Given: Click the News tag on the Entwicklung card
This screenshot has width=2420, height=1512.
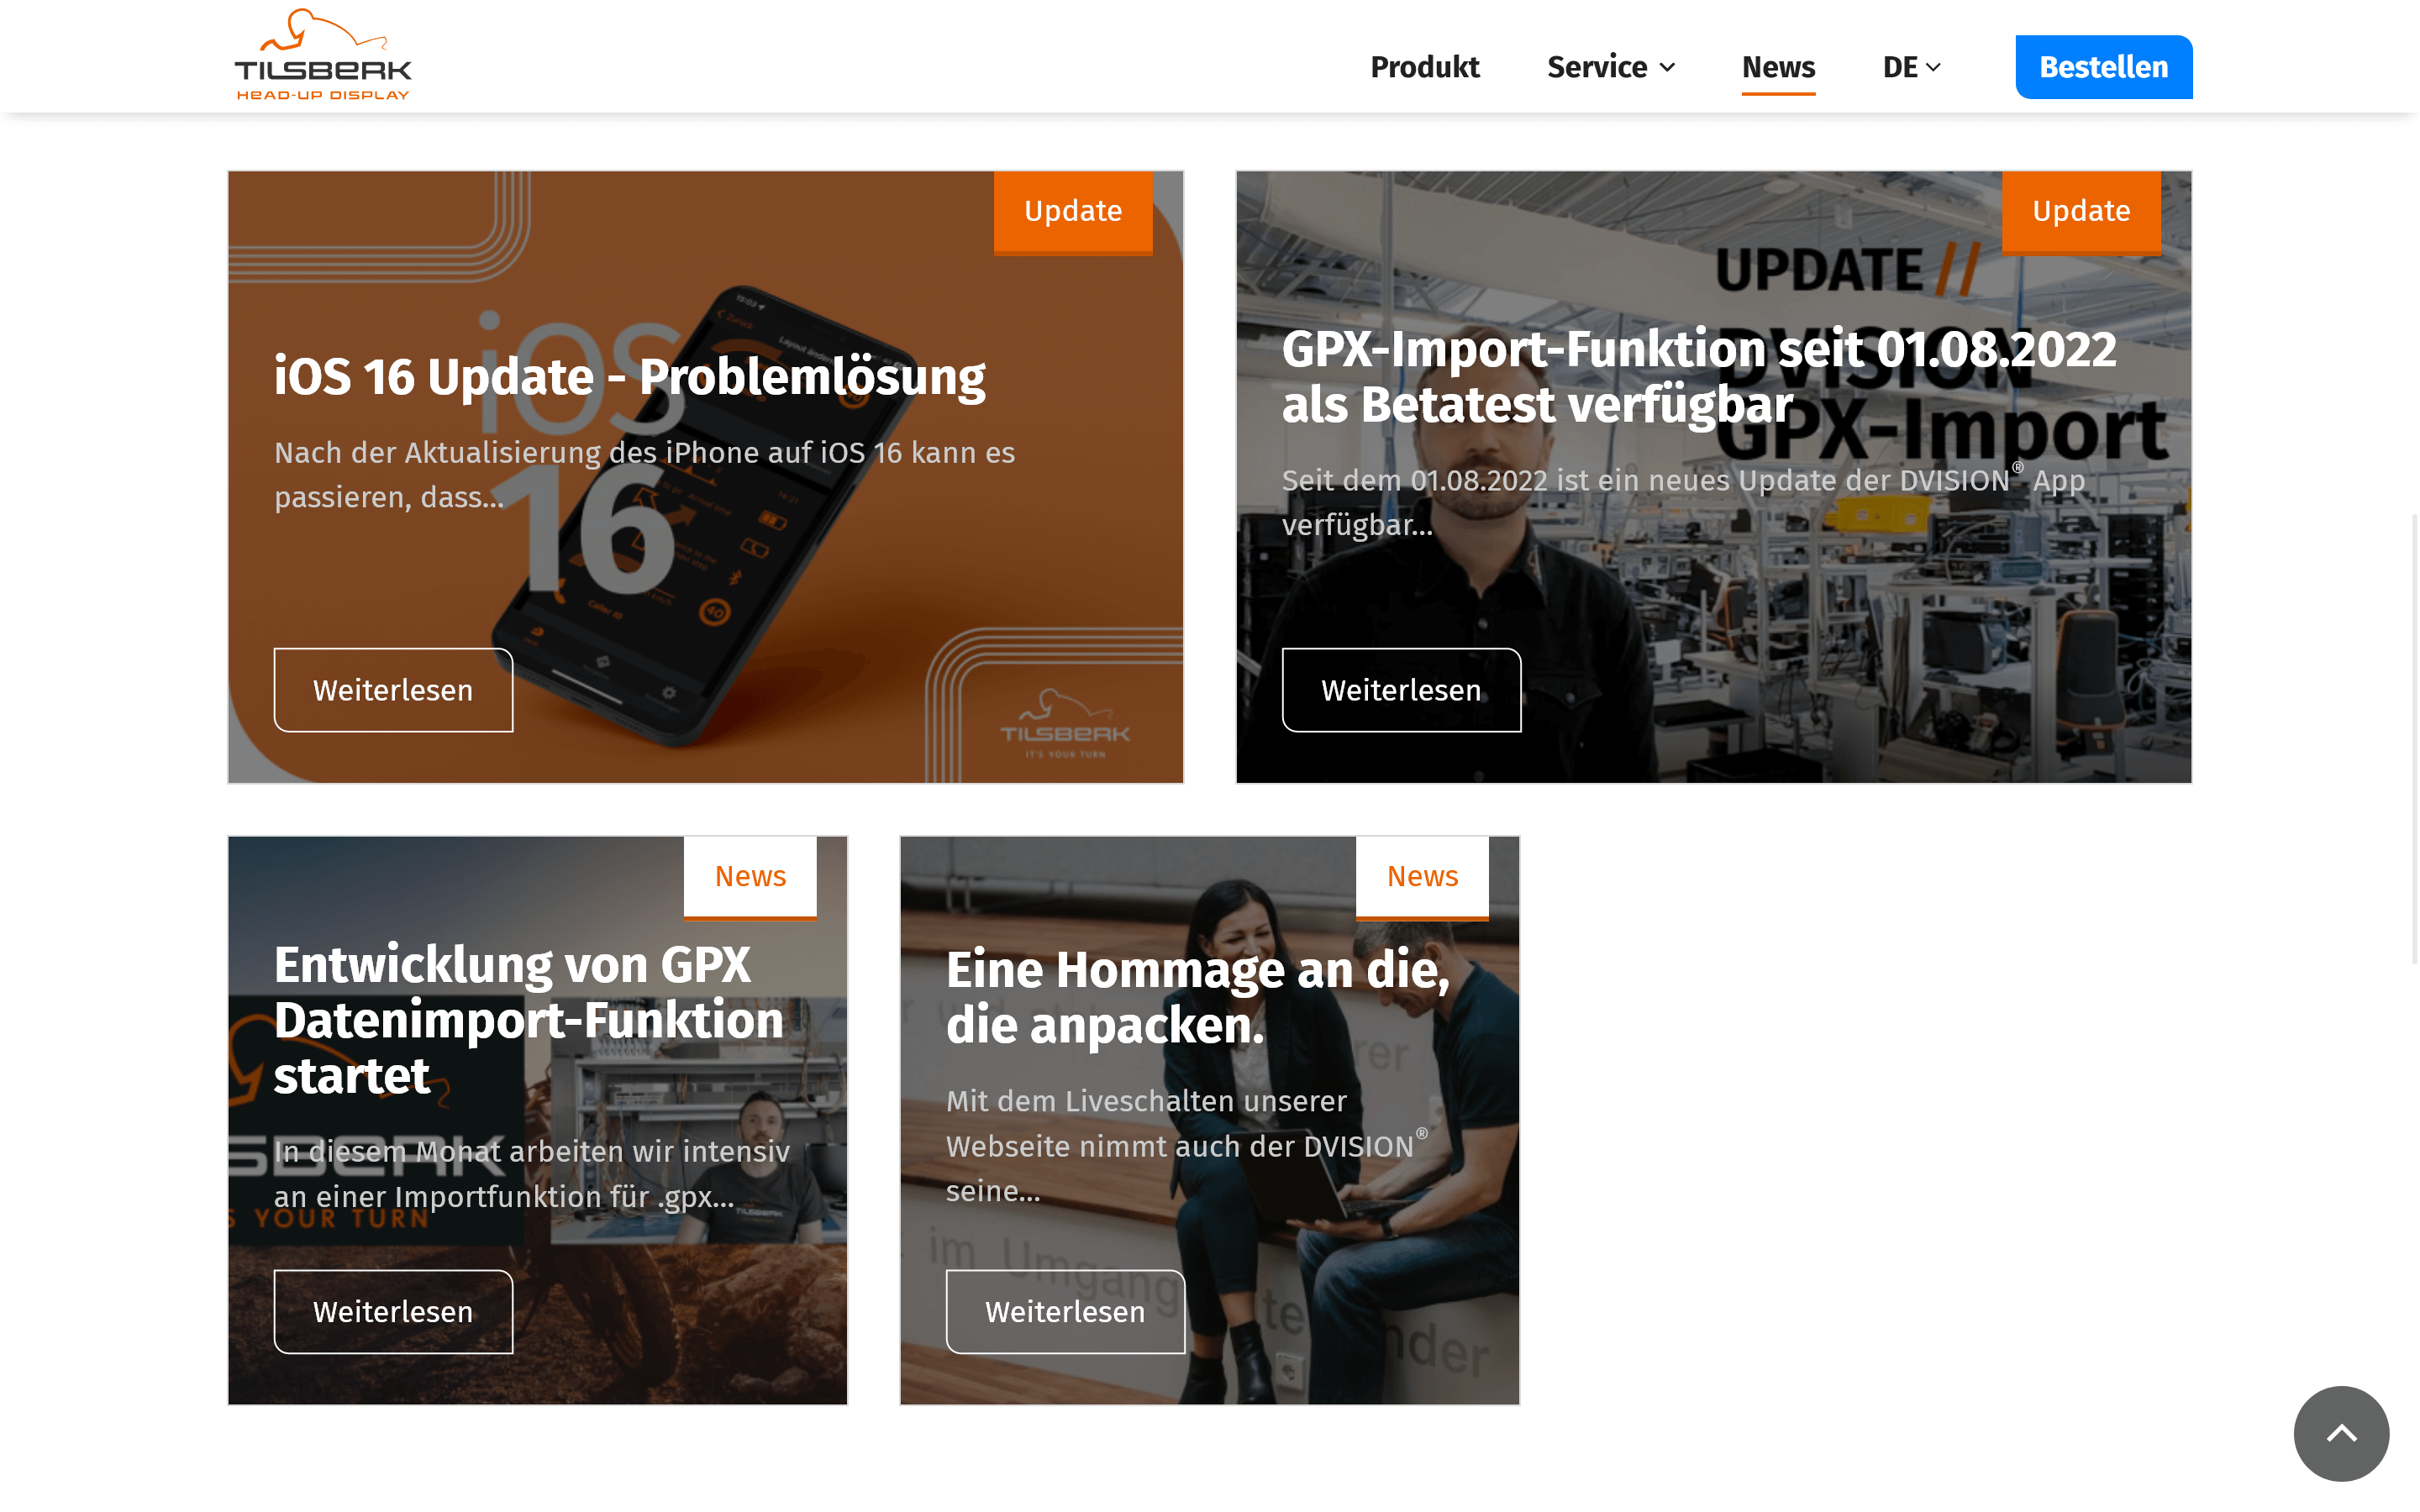Looking at the screenshot, I should [x=750, y=877].
